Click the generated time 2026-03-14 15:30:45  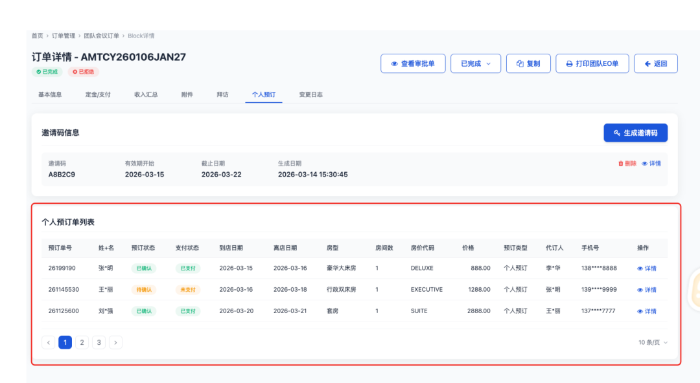click(312, 174)
